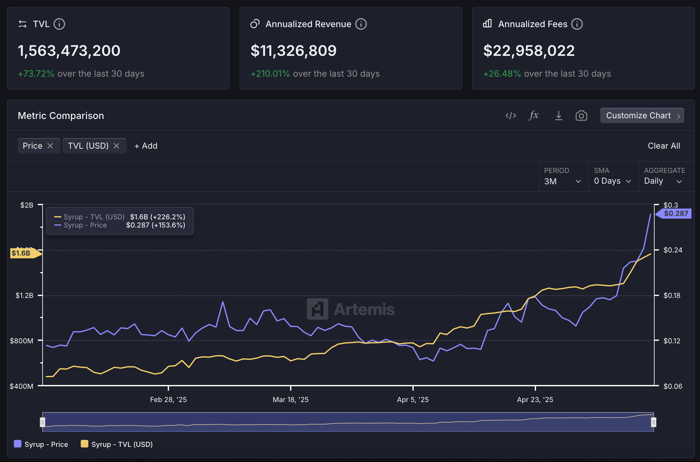Click the Annualized Revenue info icon
This screenshot has height=462, width=700.
pyautogui.click(x=361, y=24)
